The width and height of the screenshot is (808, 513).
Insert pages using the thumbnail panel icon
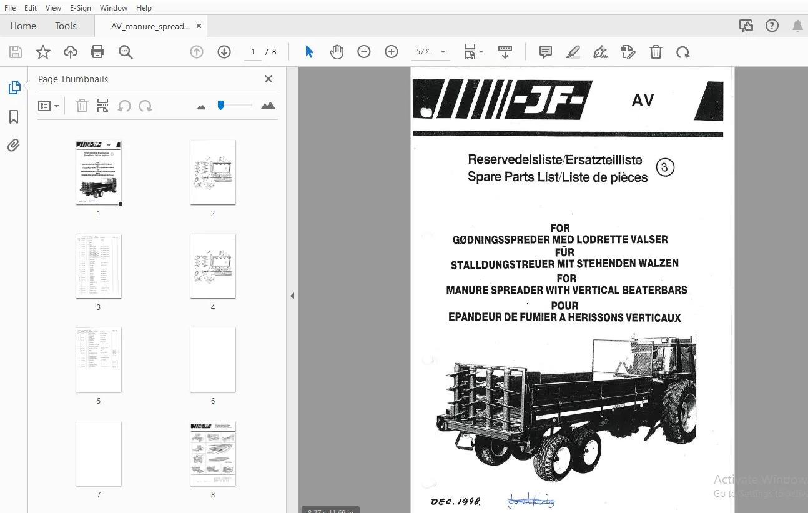coord(103,106)
